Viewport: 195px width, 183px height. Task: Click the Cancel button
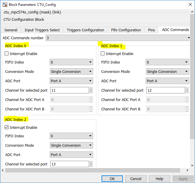[136, 179]
